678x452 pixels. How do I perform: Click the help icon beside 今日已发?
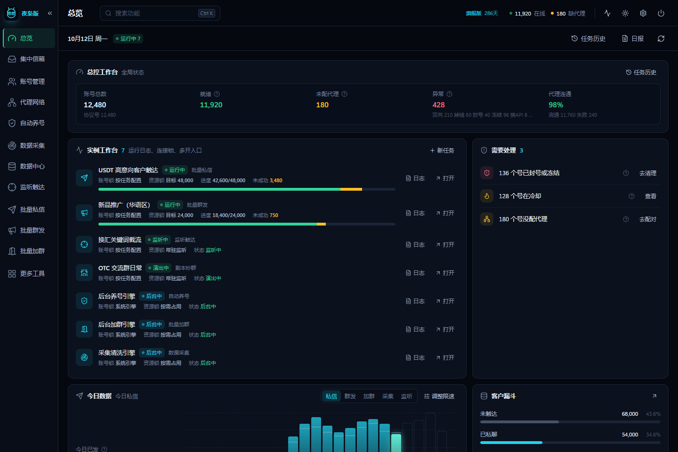tap(105, 449)
